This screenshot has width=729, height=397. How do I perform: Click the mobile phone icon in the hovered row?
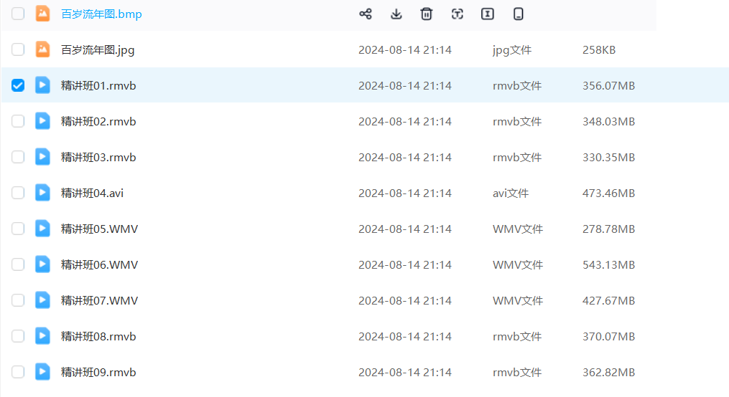pos(518,14)
